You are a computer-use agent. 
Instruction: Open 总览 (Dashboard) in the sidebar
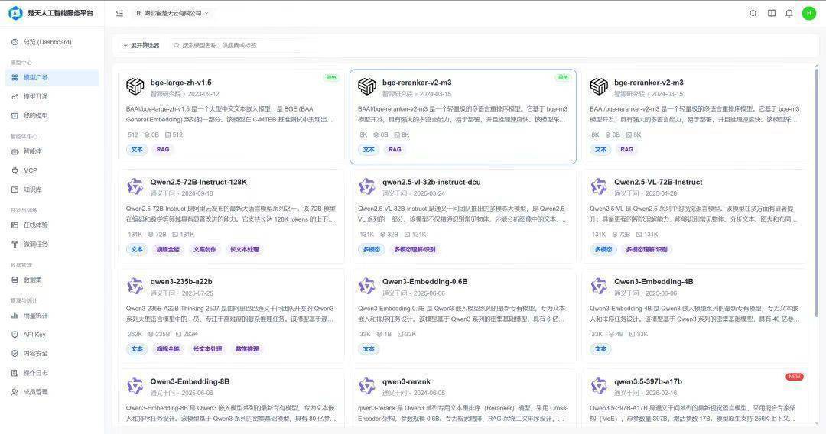(47, 42)
